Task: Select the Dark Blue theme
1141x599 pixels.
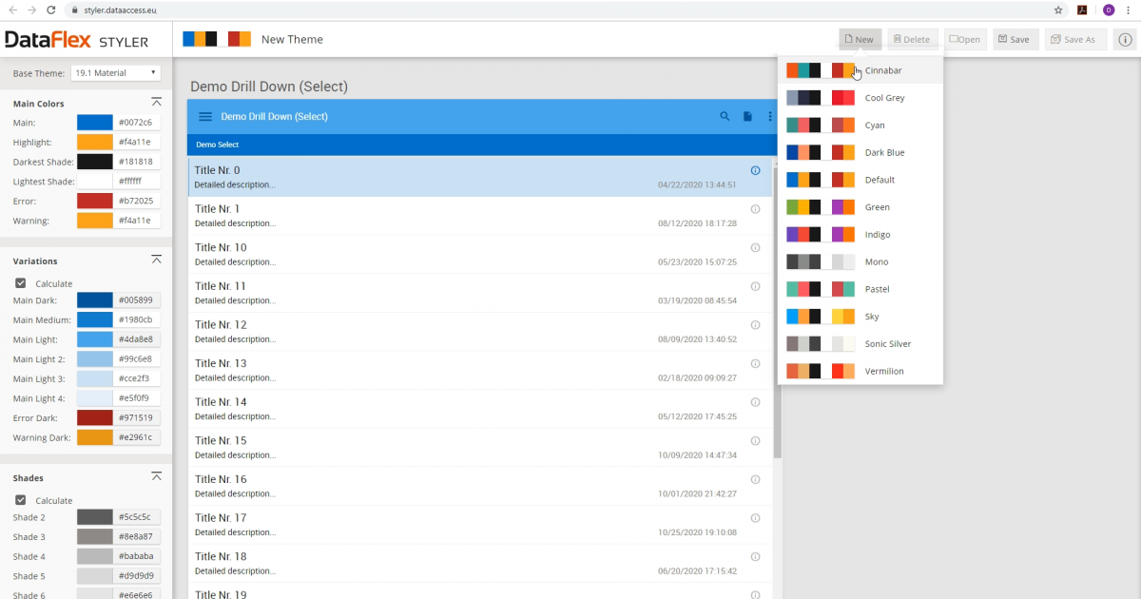Action: coord(861,152)
